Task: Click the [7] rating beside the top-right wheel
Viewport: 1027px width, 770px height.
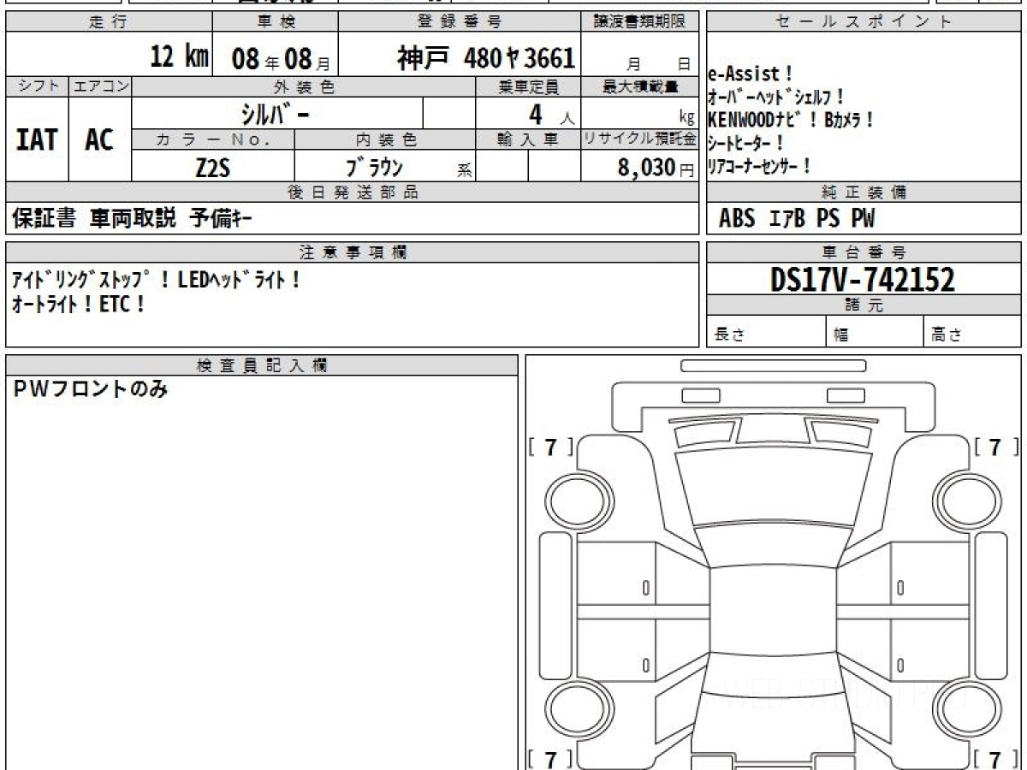Action: [x=995, y=447]
